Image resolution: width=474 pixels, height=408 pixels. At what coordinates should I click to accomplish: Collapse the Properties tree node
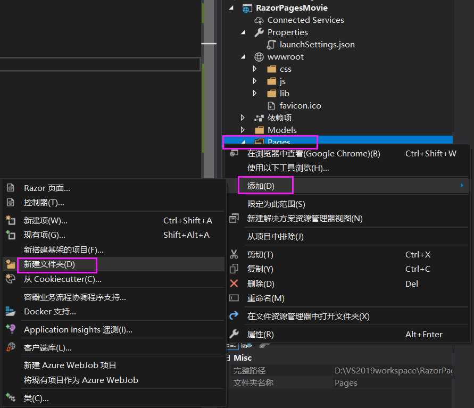click(243, 32)
